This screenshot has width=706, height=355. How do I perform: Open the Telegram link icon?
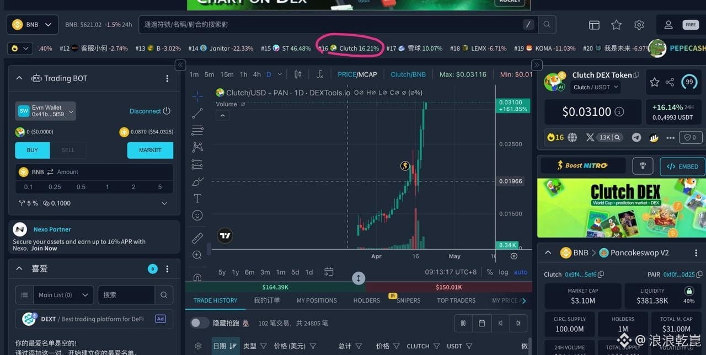coord(637,137)
